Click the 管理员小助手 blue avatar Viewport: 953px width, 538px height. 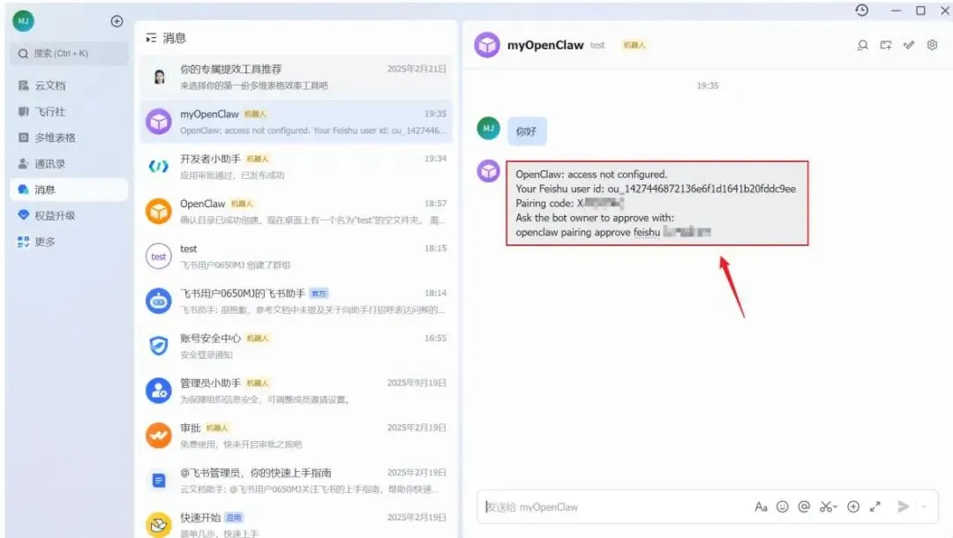coord(159,391)
